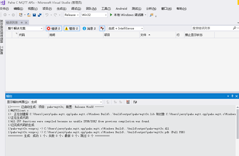
Task: Sort error list by file column
Action: coord(157,35)
